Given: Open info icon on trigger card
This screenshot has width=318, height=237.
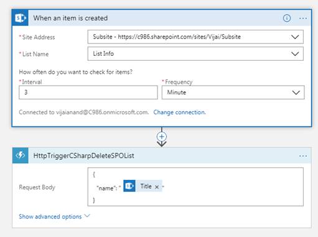Looking at the screenshot, I should [x=287, y=18].
